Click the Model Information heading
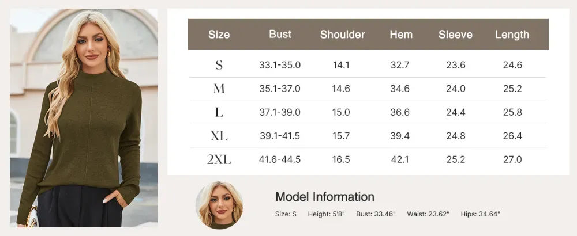 325,197
